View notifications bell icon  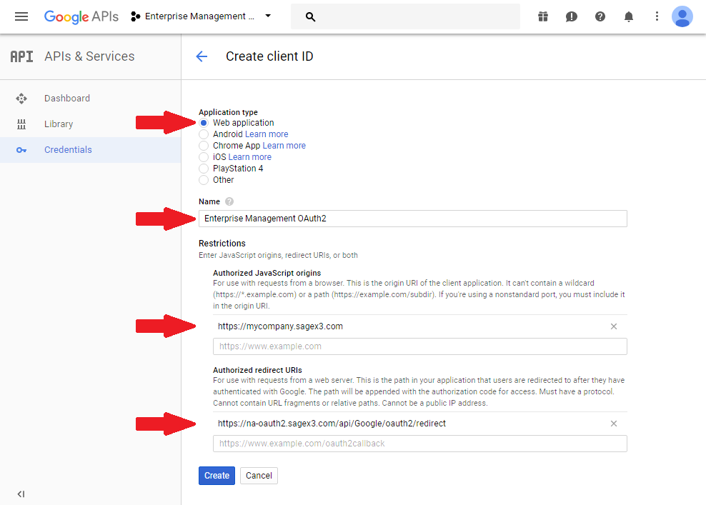coord(629,16)
